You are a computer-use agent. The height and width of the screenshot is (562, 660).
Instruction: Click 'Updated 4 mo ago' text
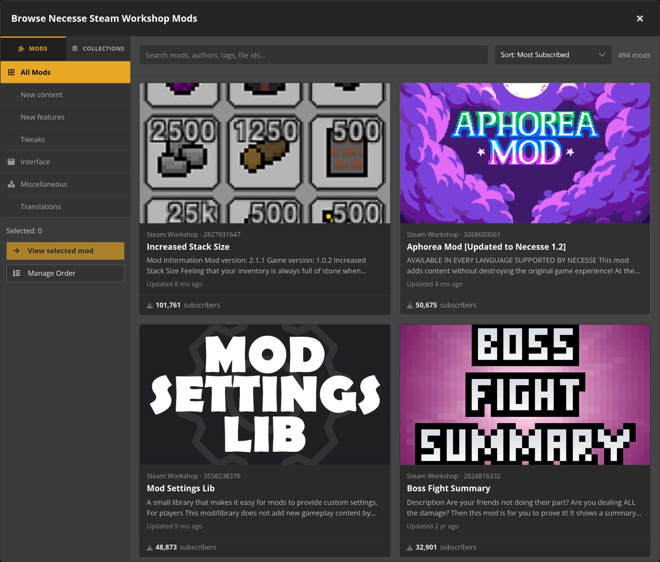(434, 284)
